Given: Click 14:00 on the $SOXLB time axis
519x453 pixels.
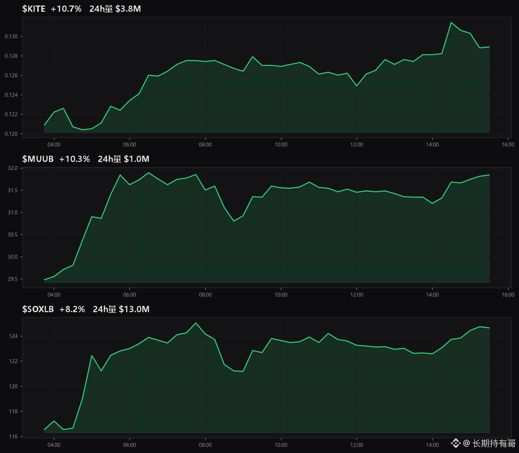Looking at the screenshot, I should tap(432, 445).
